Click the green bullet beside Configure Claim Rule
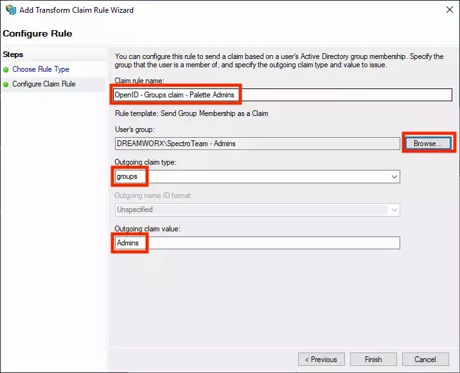This screenshot has width=460, height=373. pyautogui.click(x=6, y=85)
